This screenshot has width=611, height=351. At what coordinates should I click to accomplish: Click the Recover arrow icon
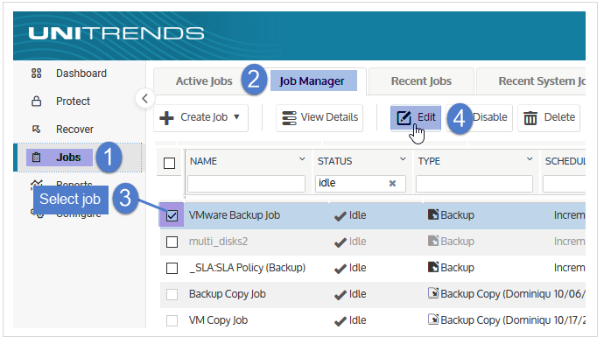coord(36,129)
